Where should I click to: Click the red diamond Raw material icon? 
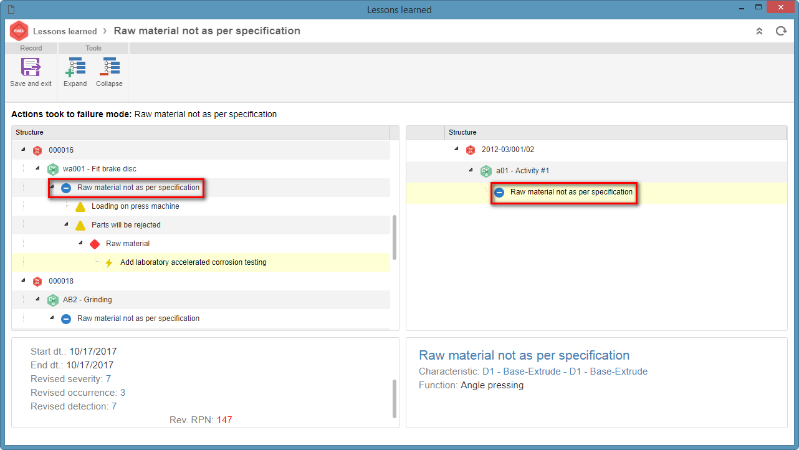click(x=95, y=244)
